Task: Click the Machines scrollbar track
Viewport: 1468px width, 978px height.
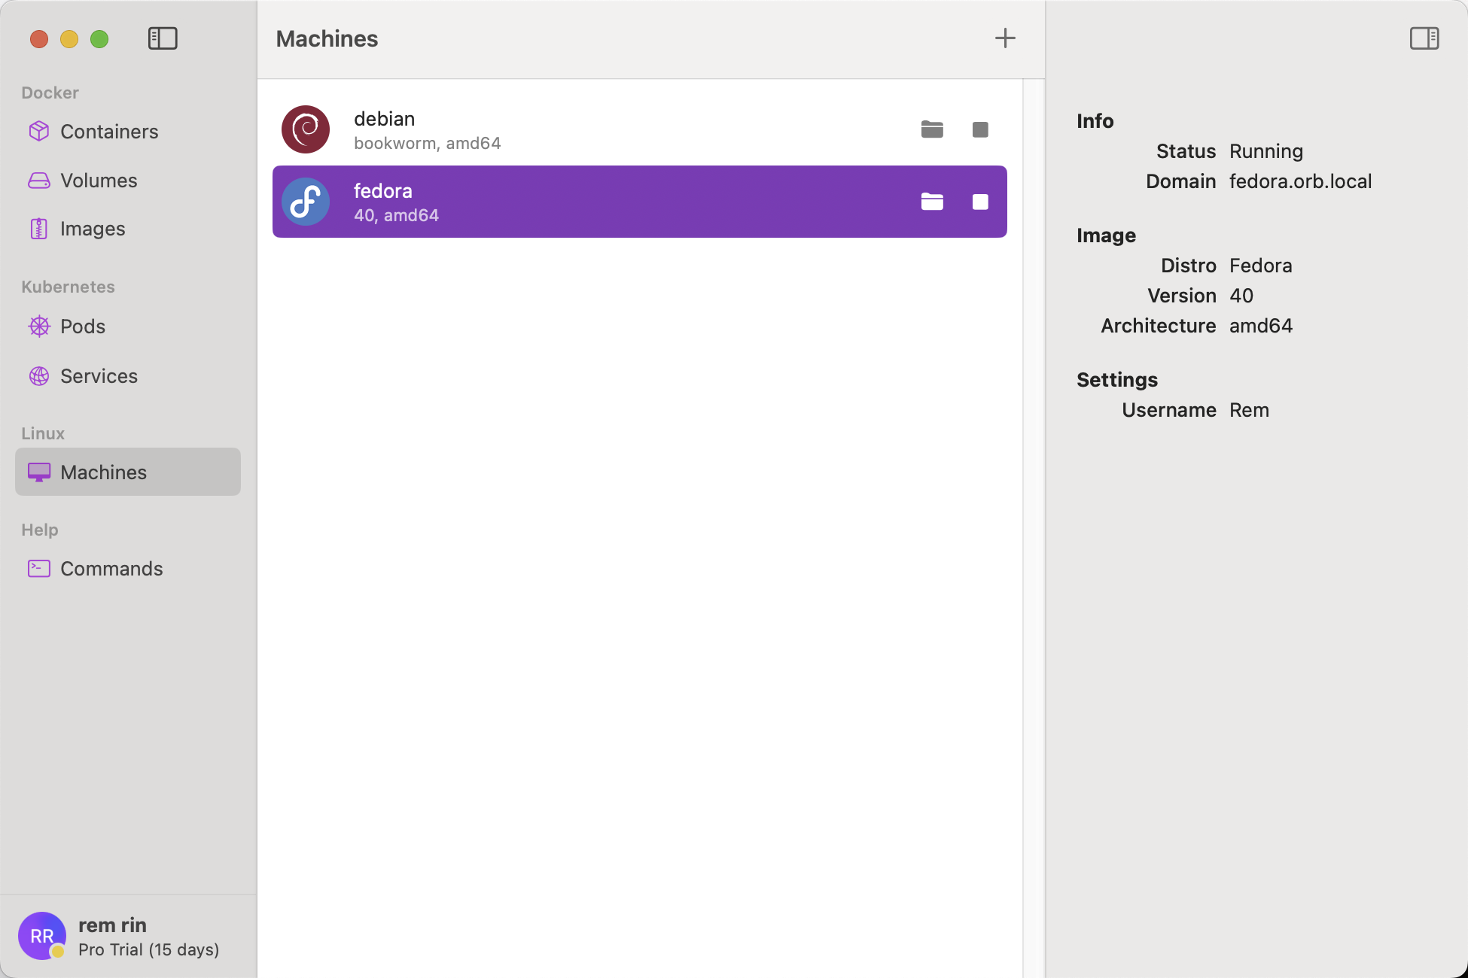Action: tap(1034, 528)
